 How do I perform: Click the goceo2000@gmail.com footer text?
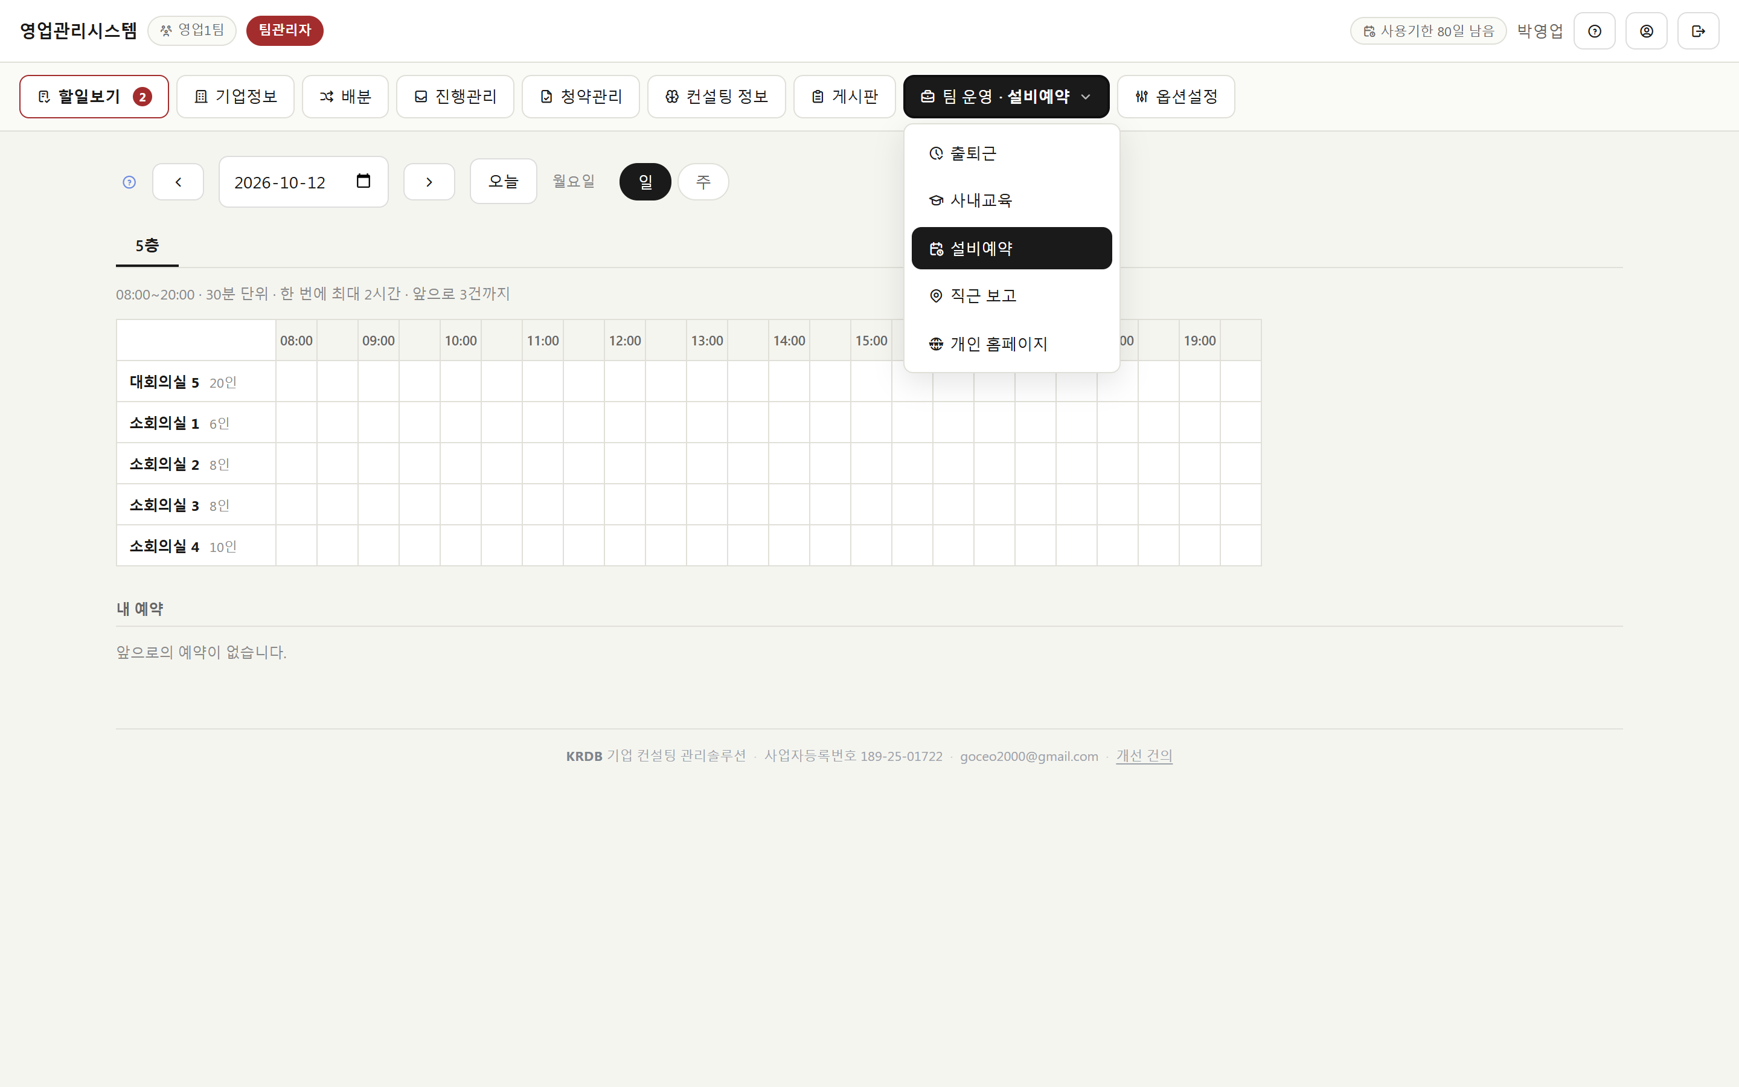pyautogui.click(x=1029, y=756)
